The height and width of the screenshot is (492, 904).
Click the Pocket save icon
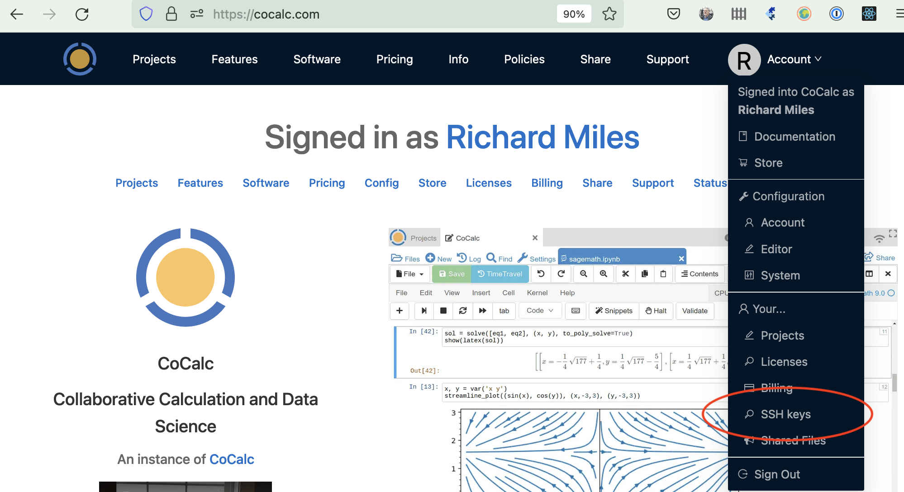click(x=673, y=14)
